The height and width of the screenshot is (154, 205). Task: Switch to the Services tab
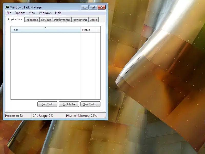(x=46, y=20)
